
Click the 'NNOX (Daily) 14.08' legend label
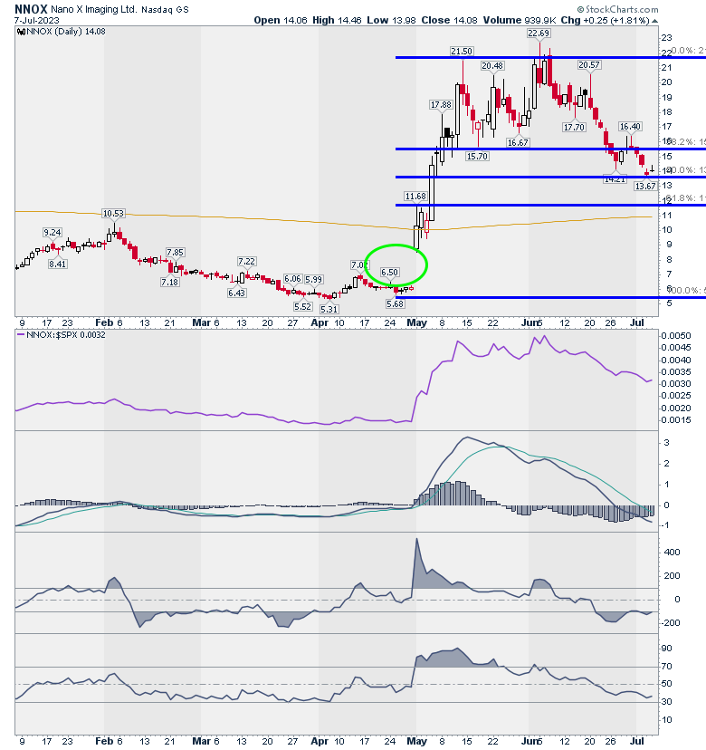pos(66,32)
